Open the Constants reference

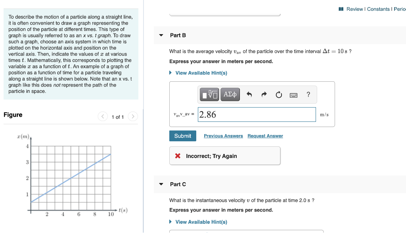click(x=377, y=9)
